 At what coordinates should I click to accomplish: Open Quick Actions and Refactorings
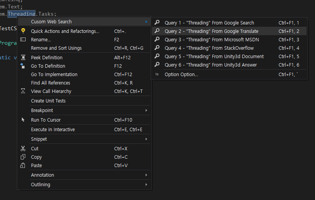(84, 31)
